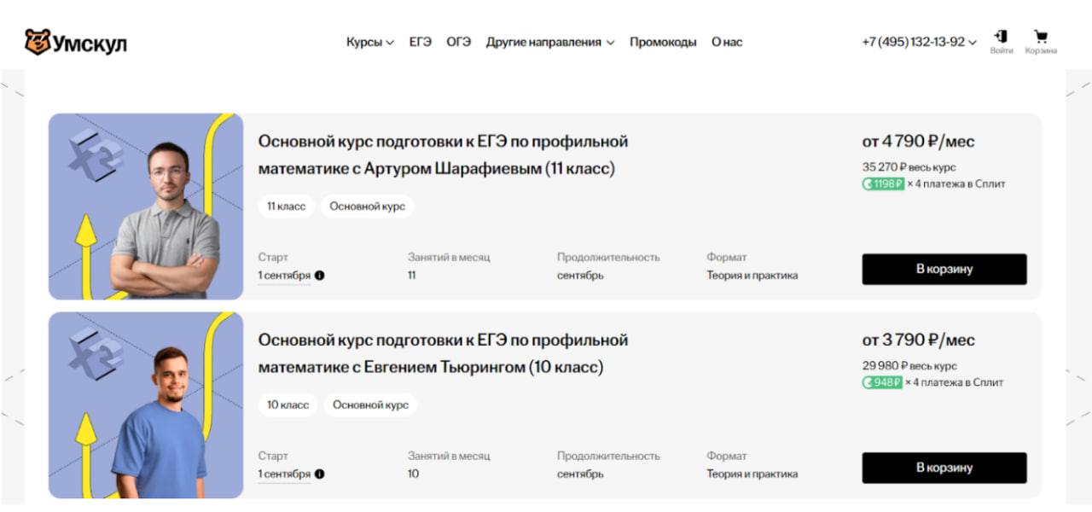Expand the Другие направления dropdown

549,42
